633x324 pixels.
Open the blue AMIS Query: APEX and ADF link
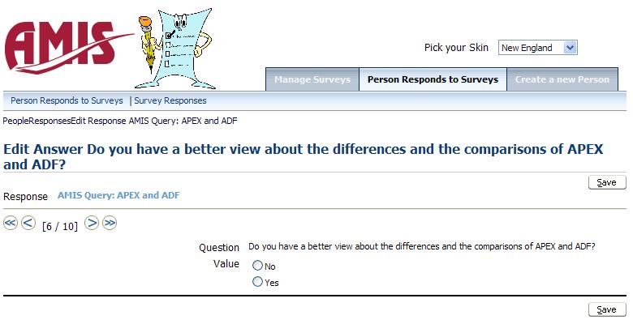pyautogui.click(x=118, y=196)
